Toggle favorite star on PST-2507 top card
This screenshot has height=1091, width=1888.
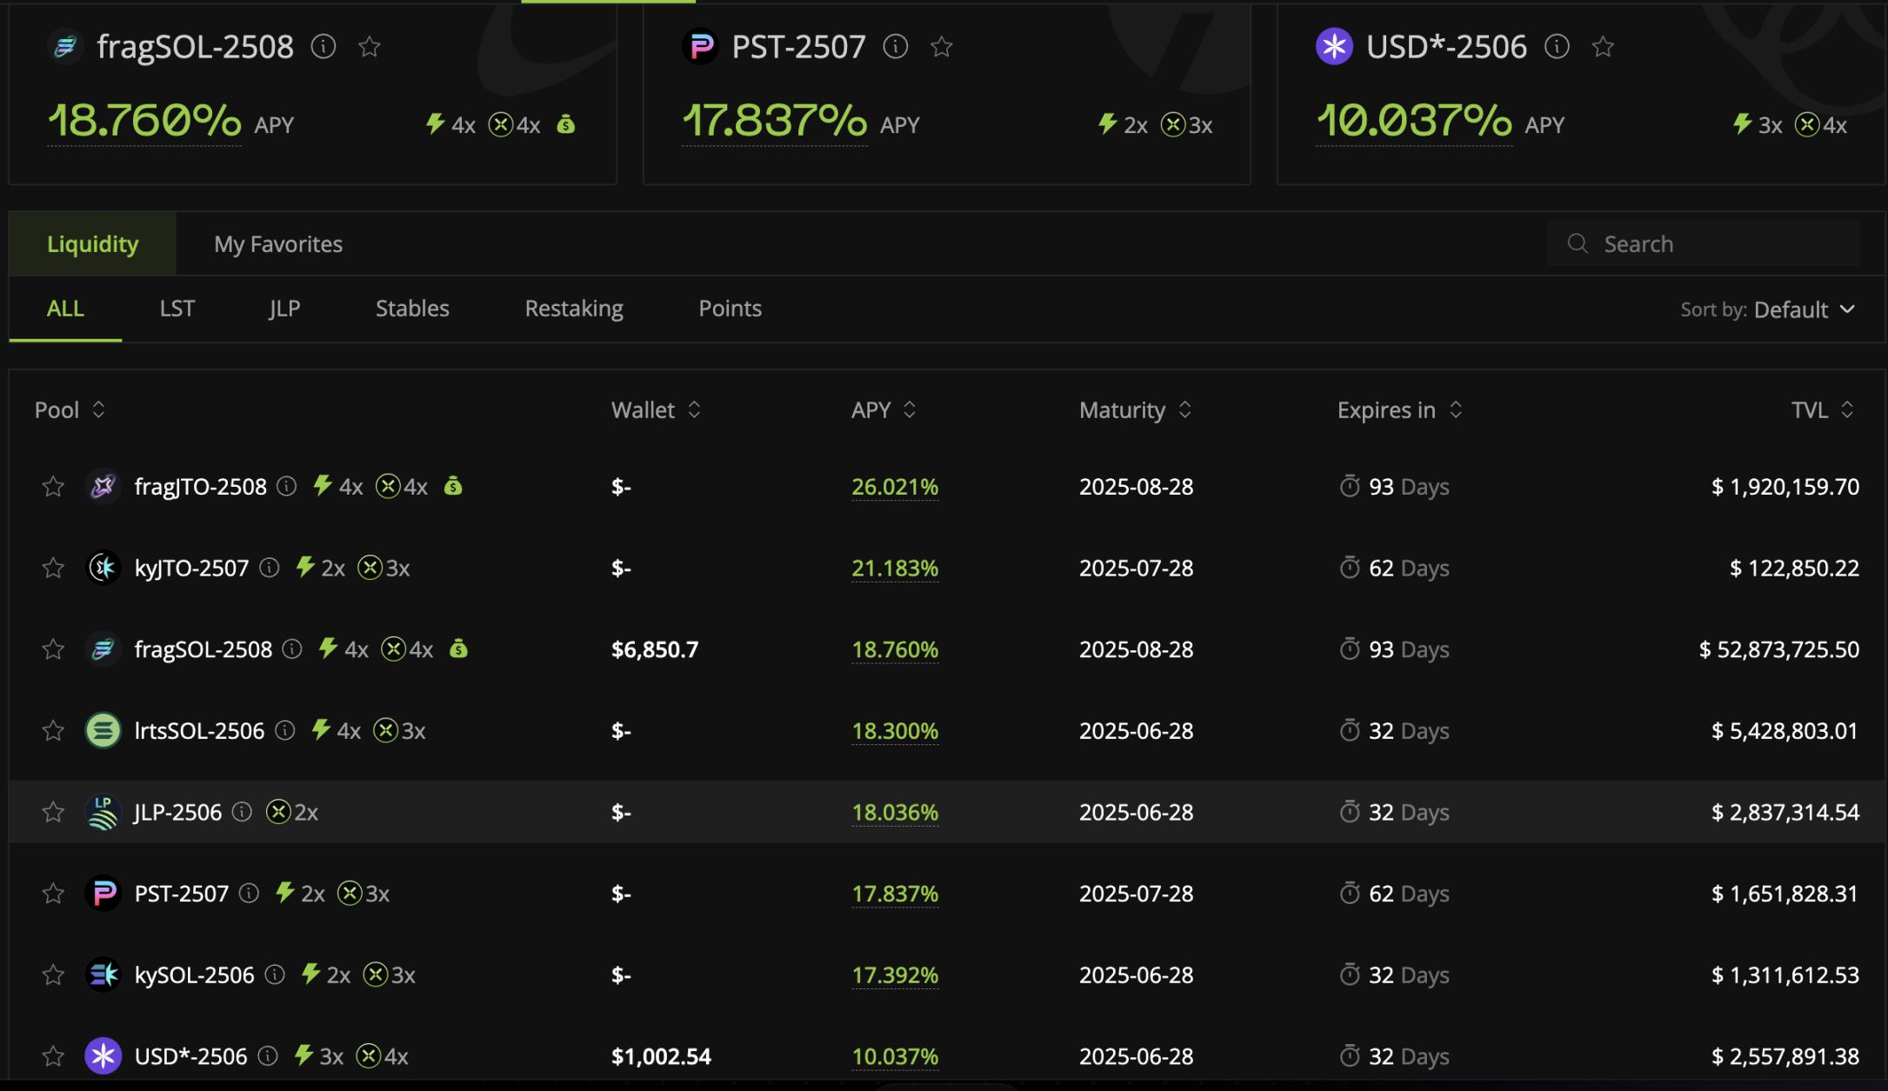(x=941, y=46)
